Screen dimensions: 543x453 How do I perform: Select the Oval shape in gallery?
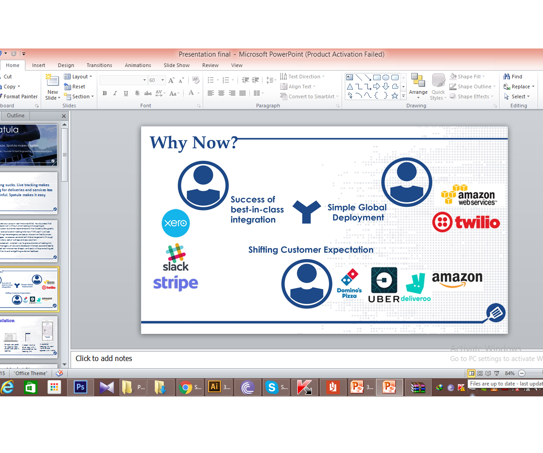point(386,77)
